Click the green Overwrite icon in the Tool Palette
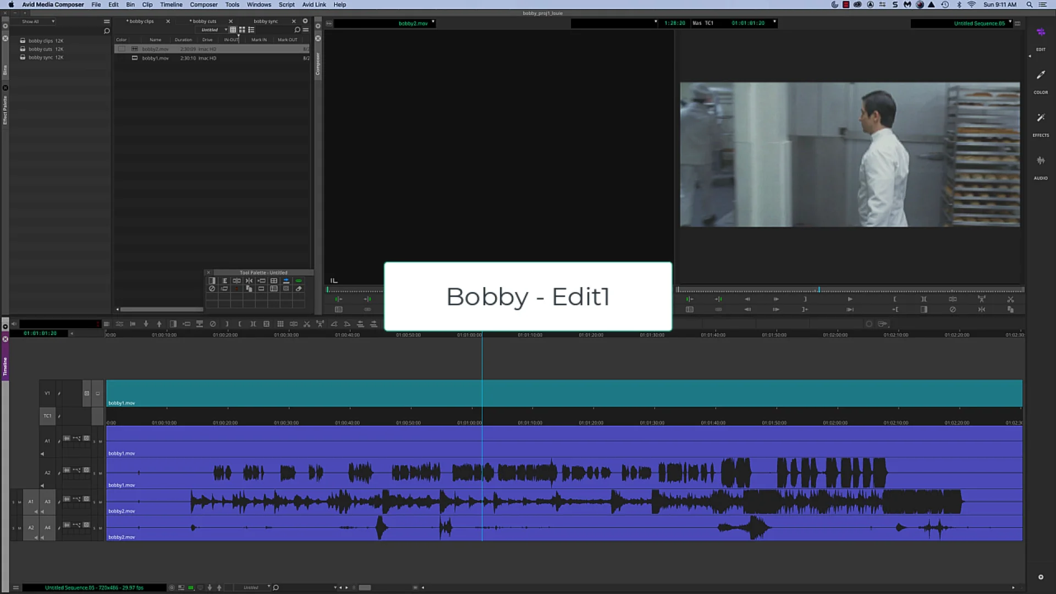 (x=299, y=280)
